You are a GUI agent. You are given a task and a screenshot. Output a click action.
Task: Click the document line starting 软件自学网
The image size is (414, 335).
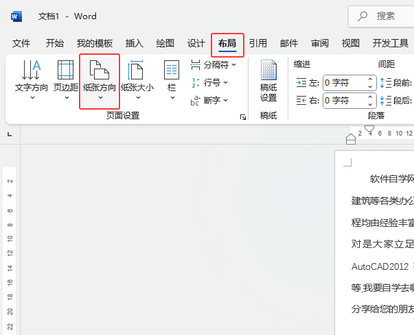(392, 179)
